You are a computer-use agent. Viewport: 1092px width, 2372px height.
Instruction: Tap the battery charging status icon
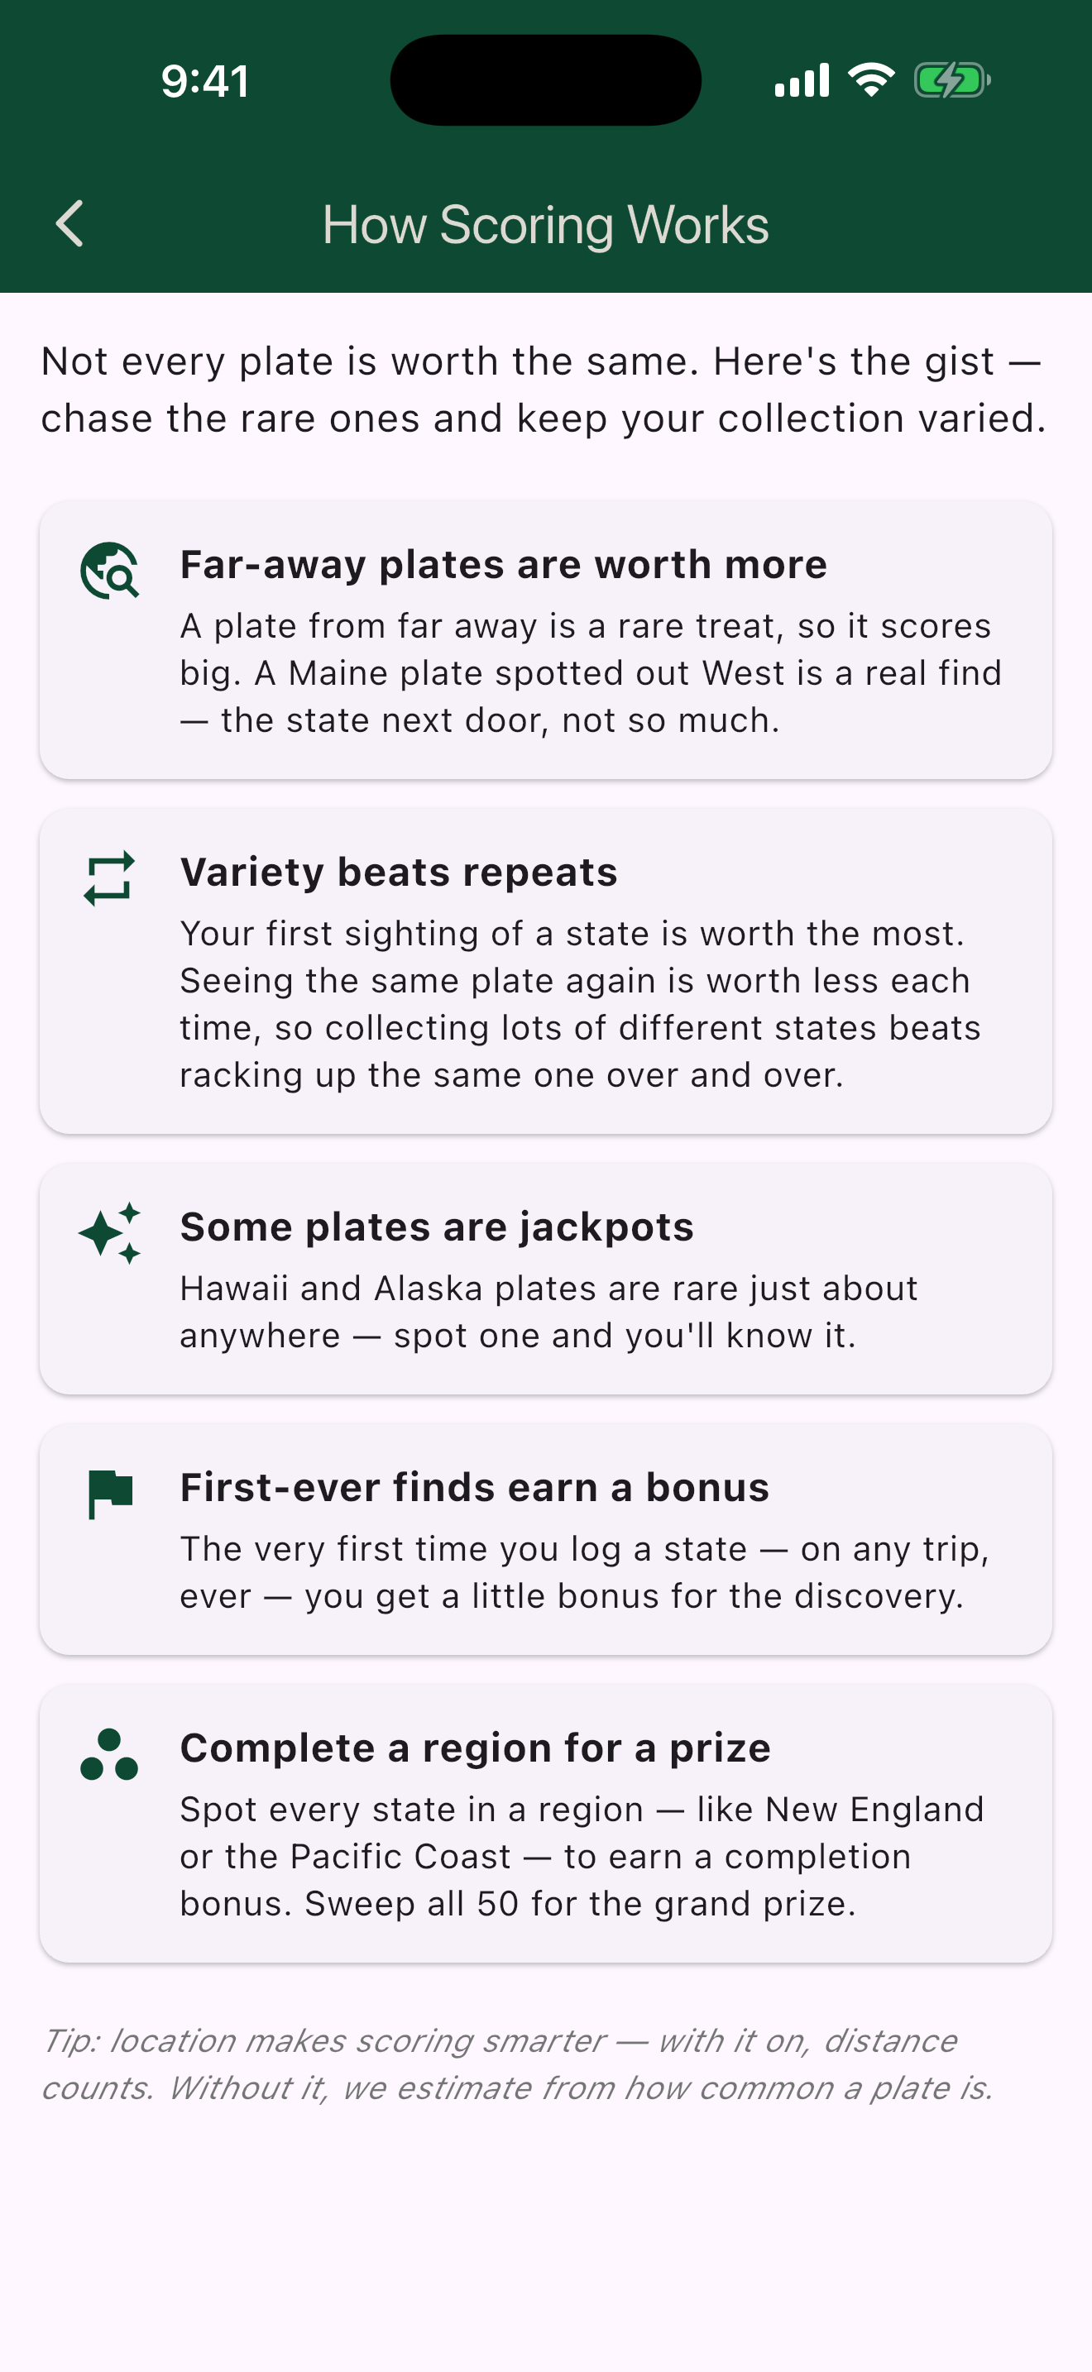[x=952, y=80]
